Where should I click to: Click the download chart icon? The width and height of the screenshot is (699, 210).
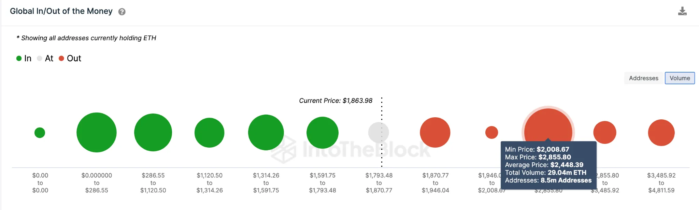coord(682,11)
